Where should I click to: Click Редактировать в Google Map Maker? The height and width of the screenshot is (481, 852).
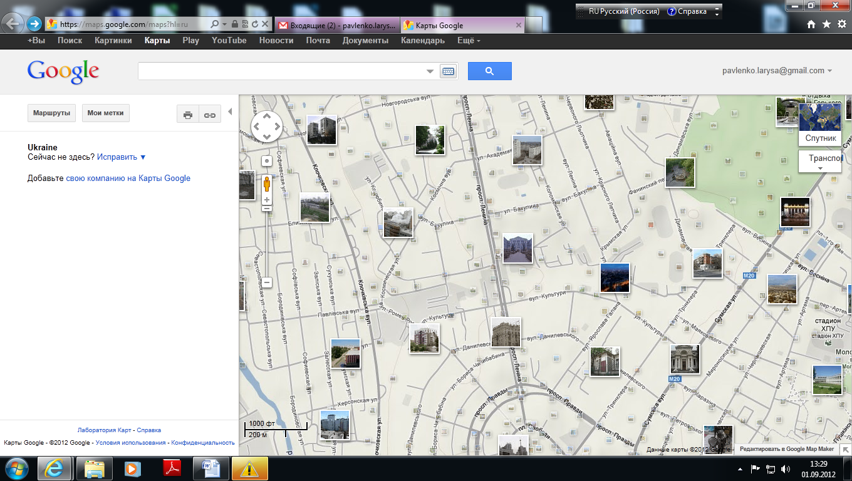click(787, 449)
